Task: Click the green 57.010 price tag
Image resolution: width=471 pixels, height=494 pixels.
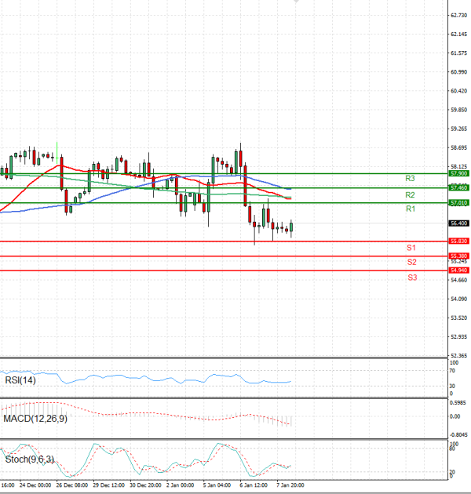Action: [x=458, y=203]
